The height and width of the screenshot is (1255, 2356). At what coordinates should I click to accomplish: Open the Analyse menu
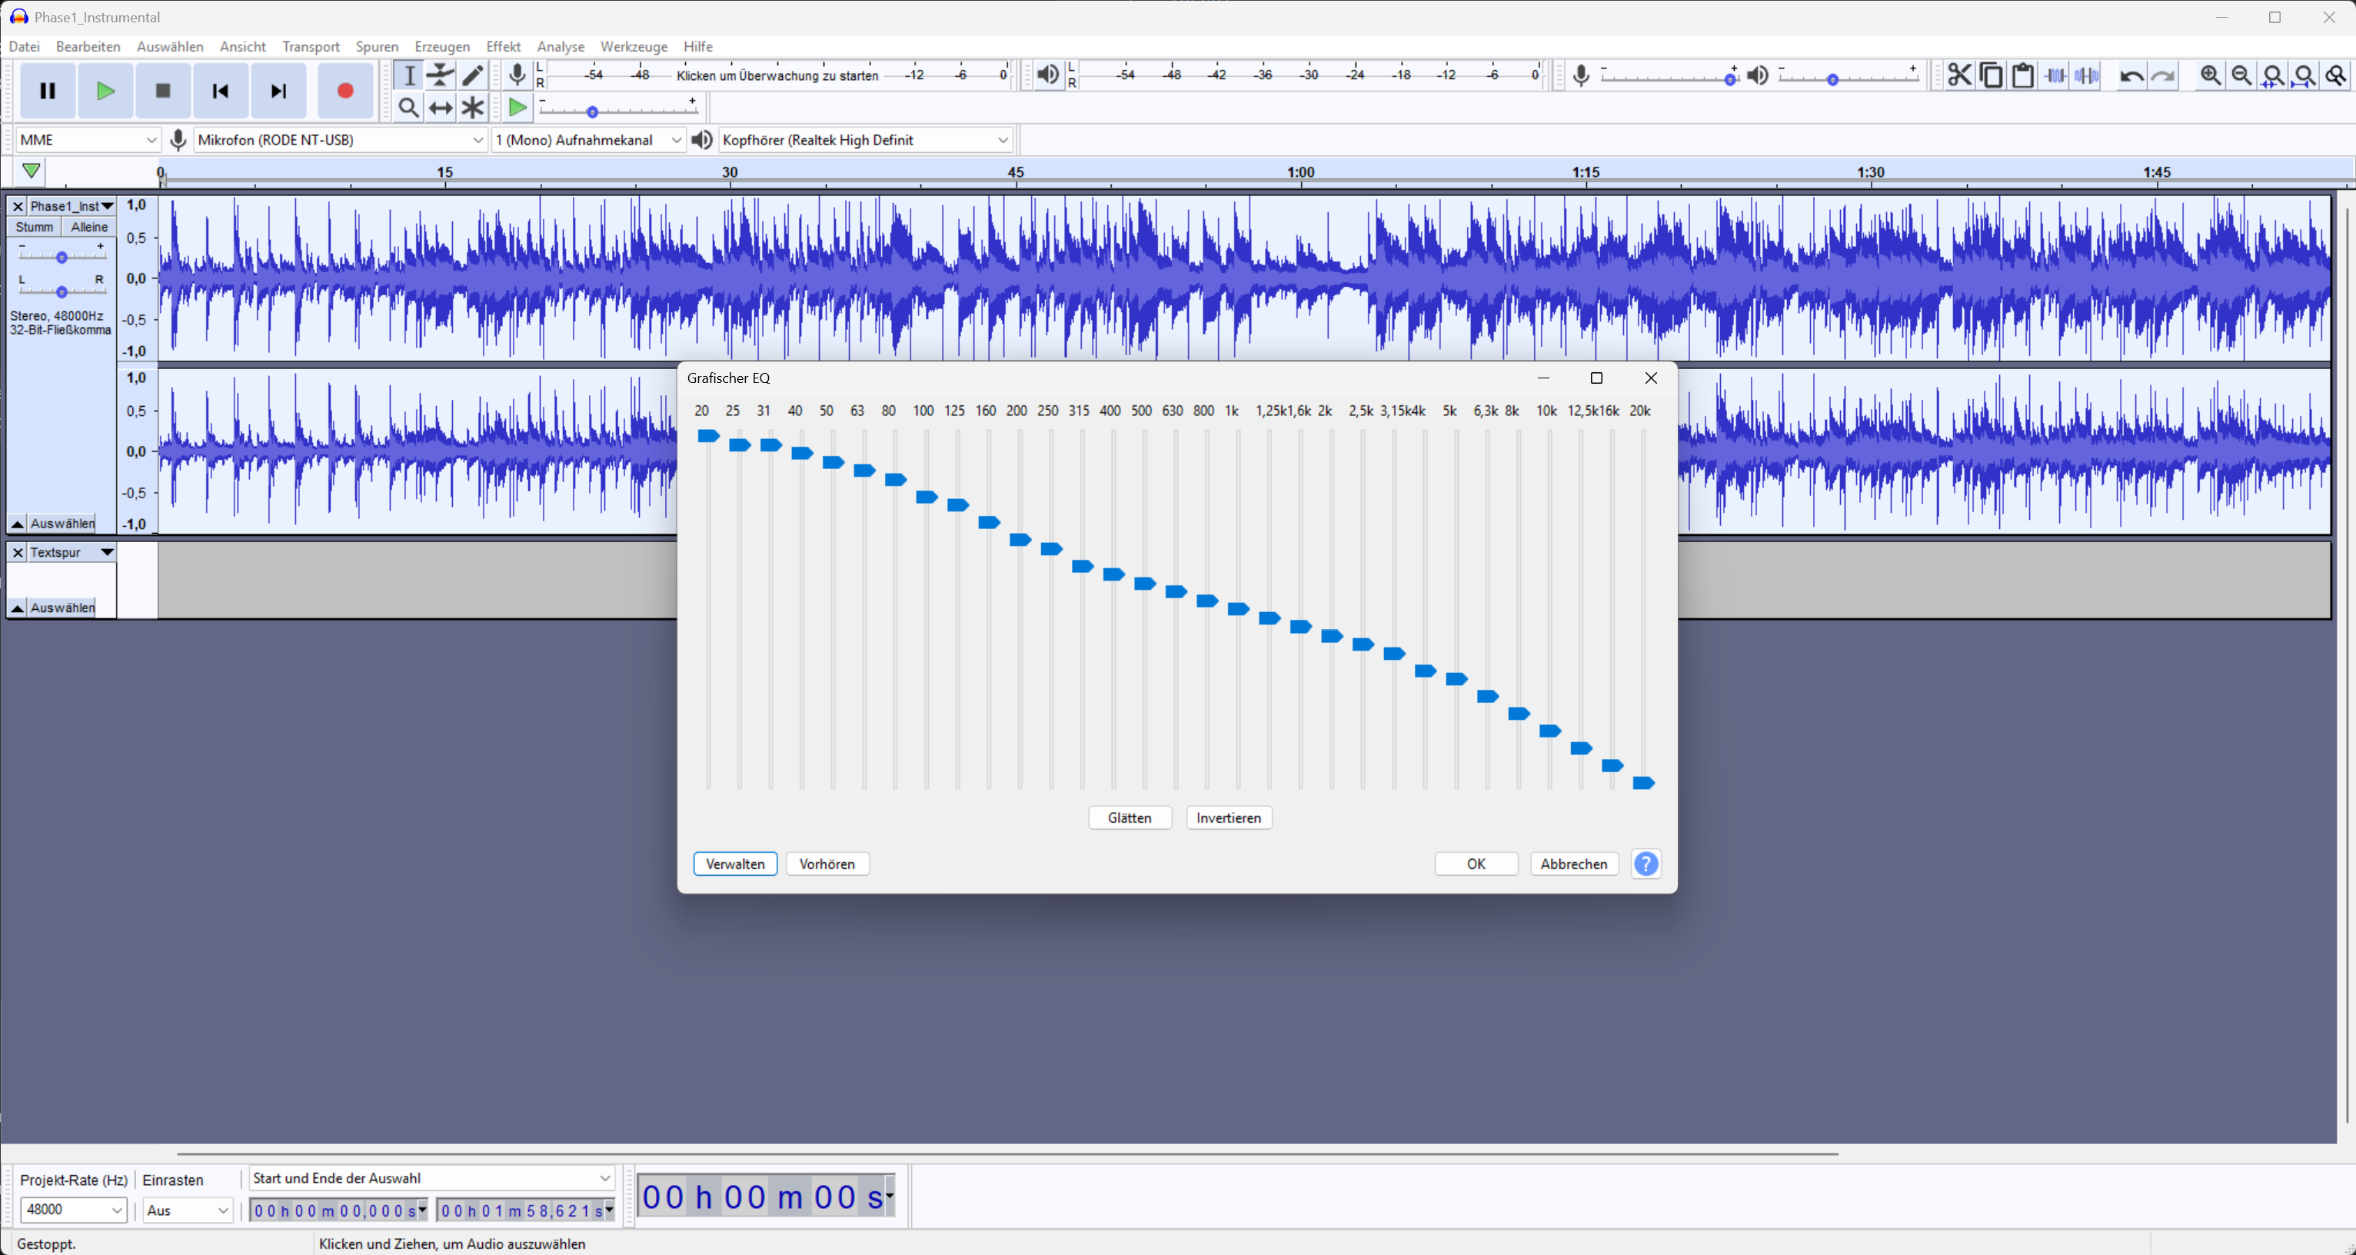click(x=561, y=47)
